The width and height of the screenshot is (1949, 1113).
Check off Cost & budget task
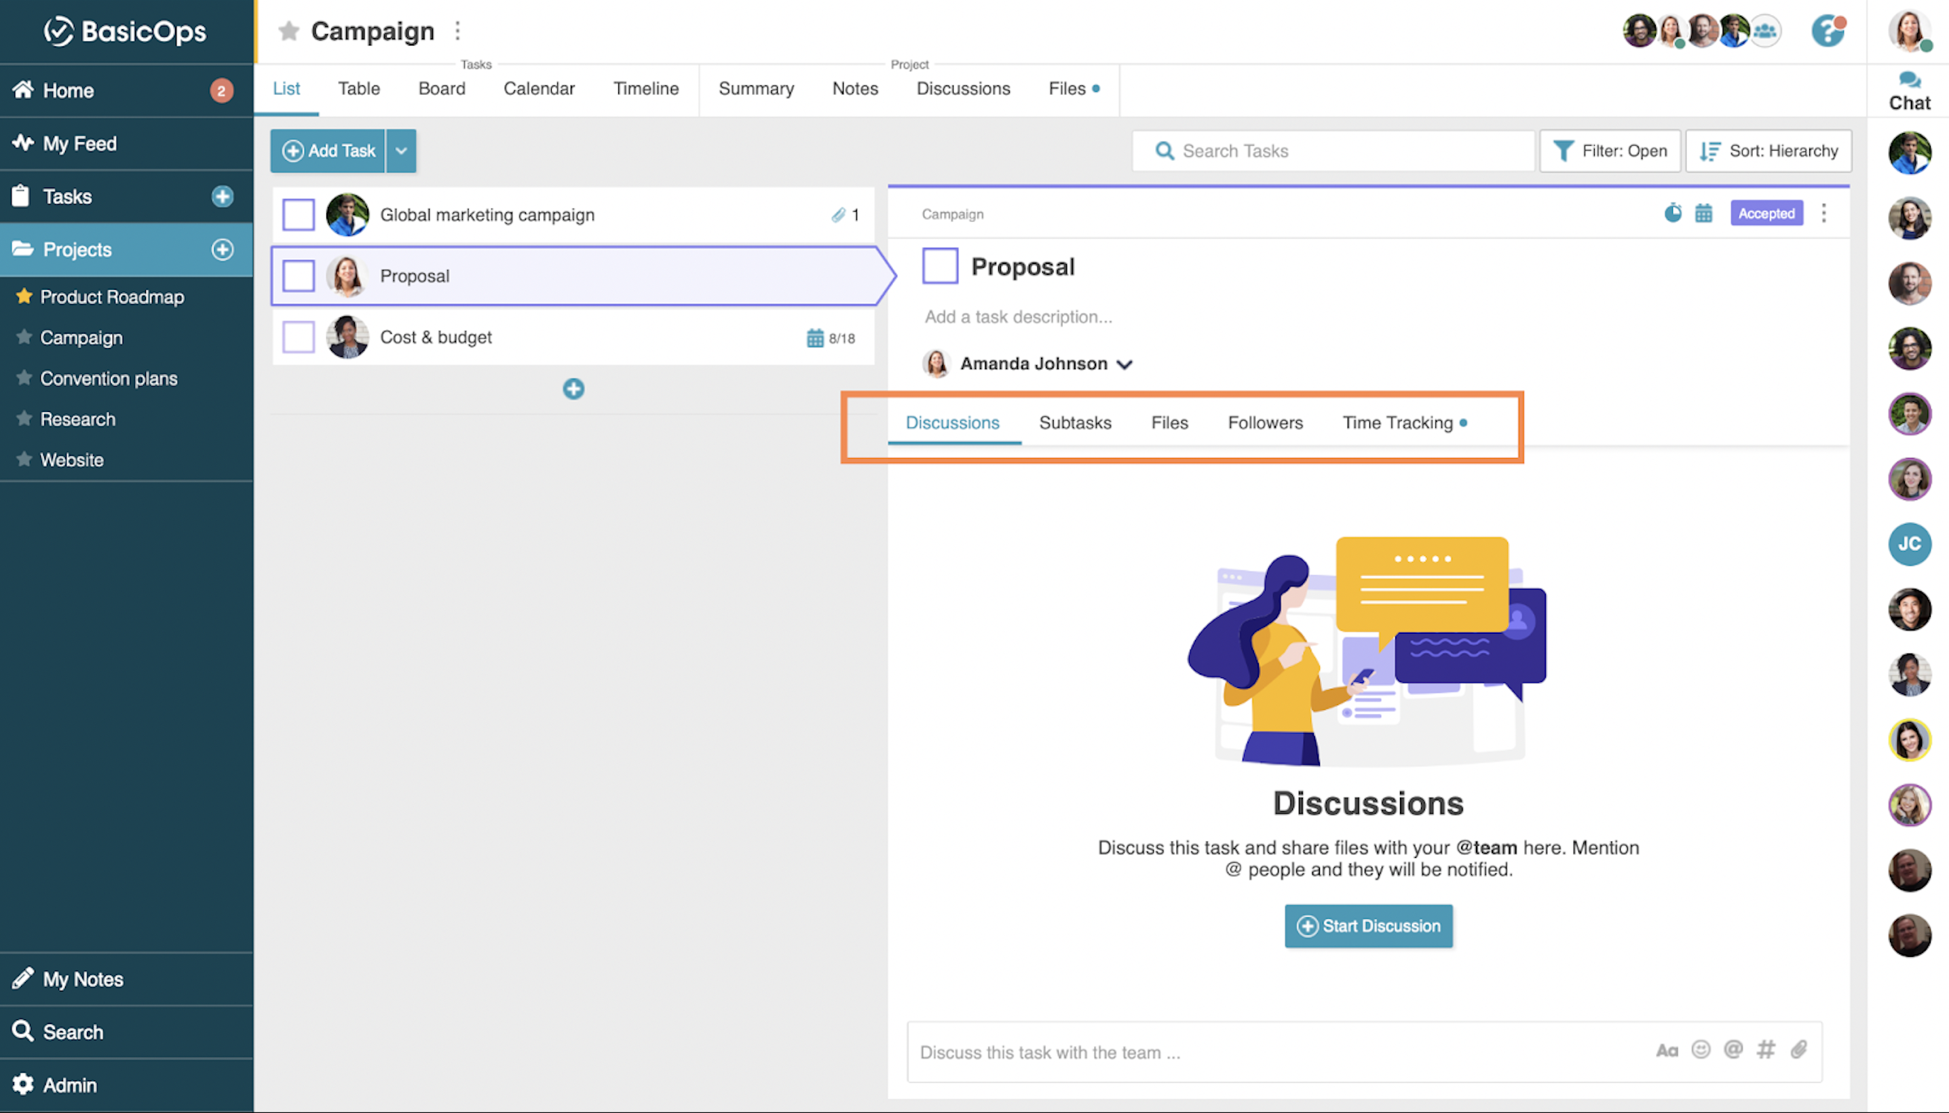coord(298,337)
